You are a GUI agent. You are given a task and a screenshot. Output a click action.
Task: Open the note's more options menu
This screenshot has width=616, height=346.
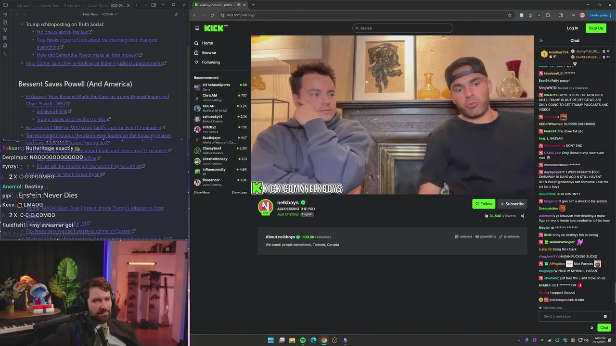pyautogui.click(x=183, y=14)
